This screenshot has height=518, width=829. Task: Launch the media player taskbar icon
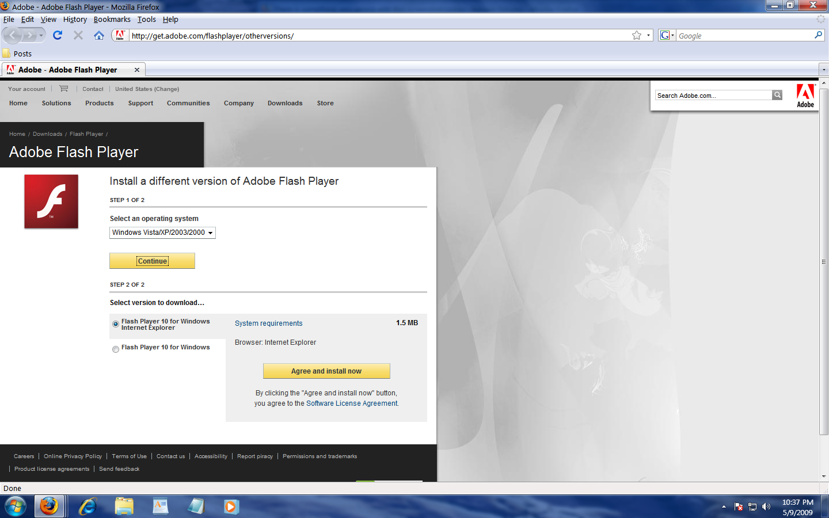[231, 506]
